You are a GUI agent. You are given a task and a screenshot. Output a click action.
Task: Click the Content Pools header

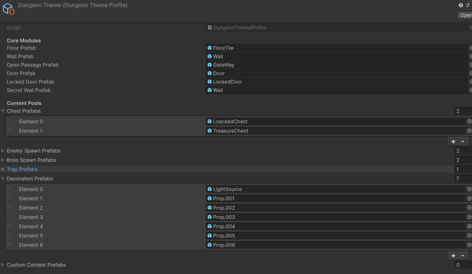24,103
